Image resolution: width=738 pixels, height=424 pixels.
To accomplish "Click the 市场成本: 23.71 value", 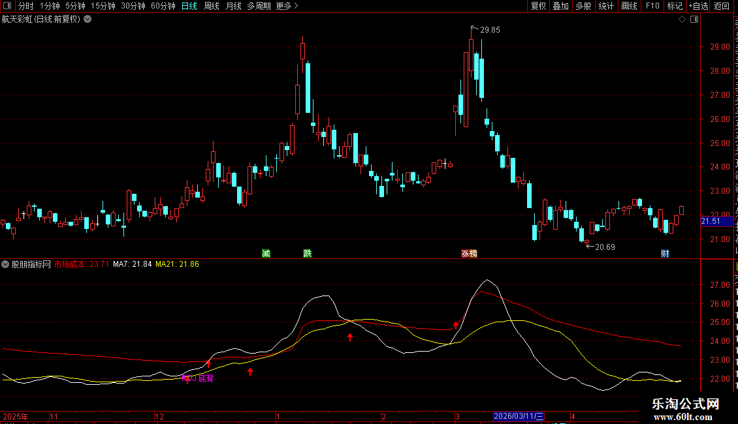I will [82, 264].
